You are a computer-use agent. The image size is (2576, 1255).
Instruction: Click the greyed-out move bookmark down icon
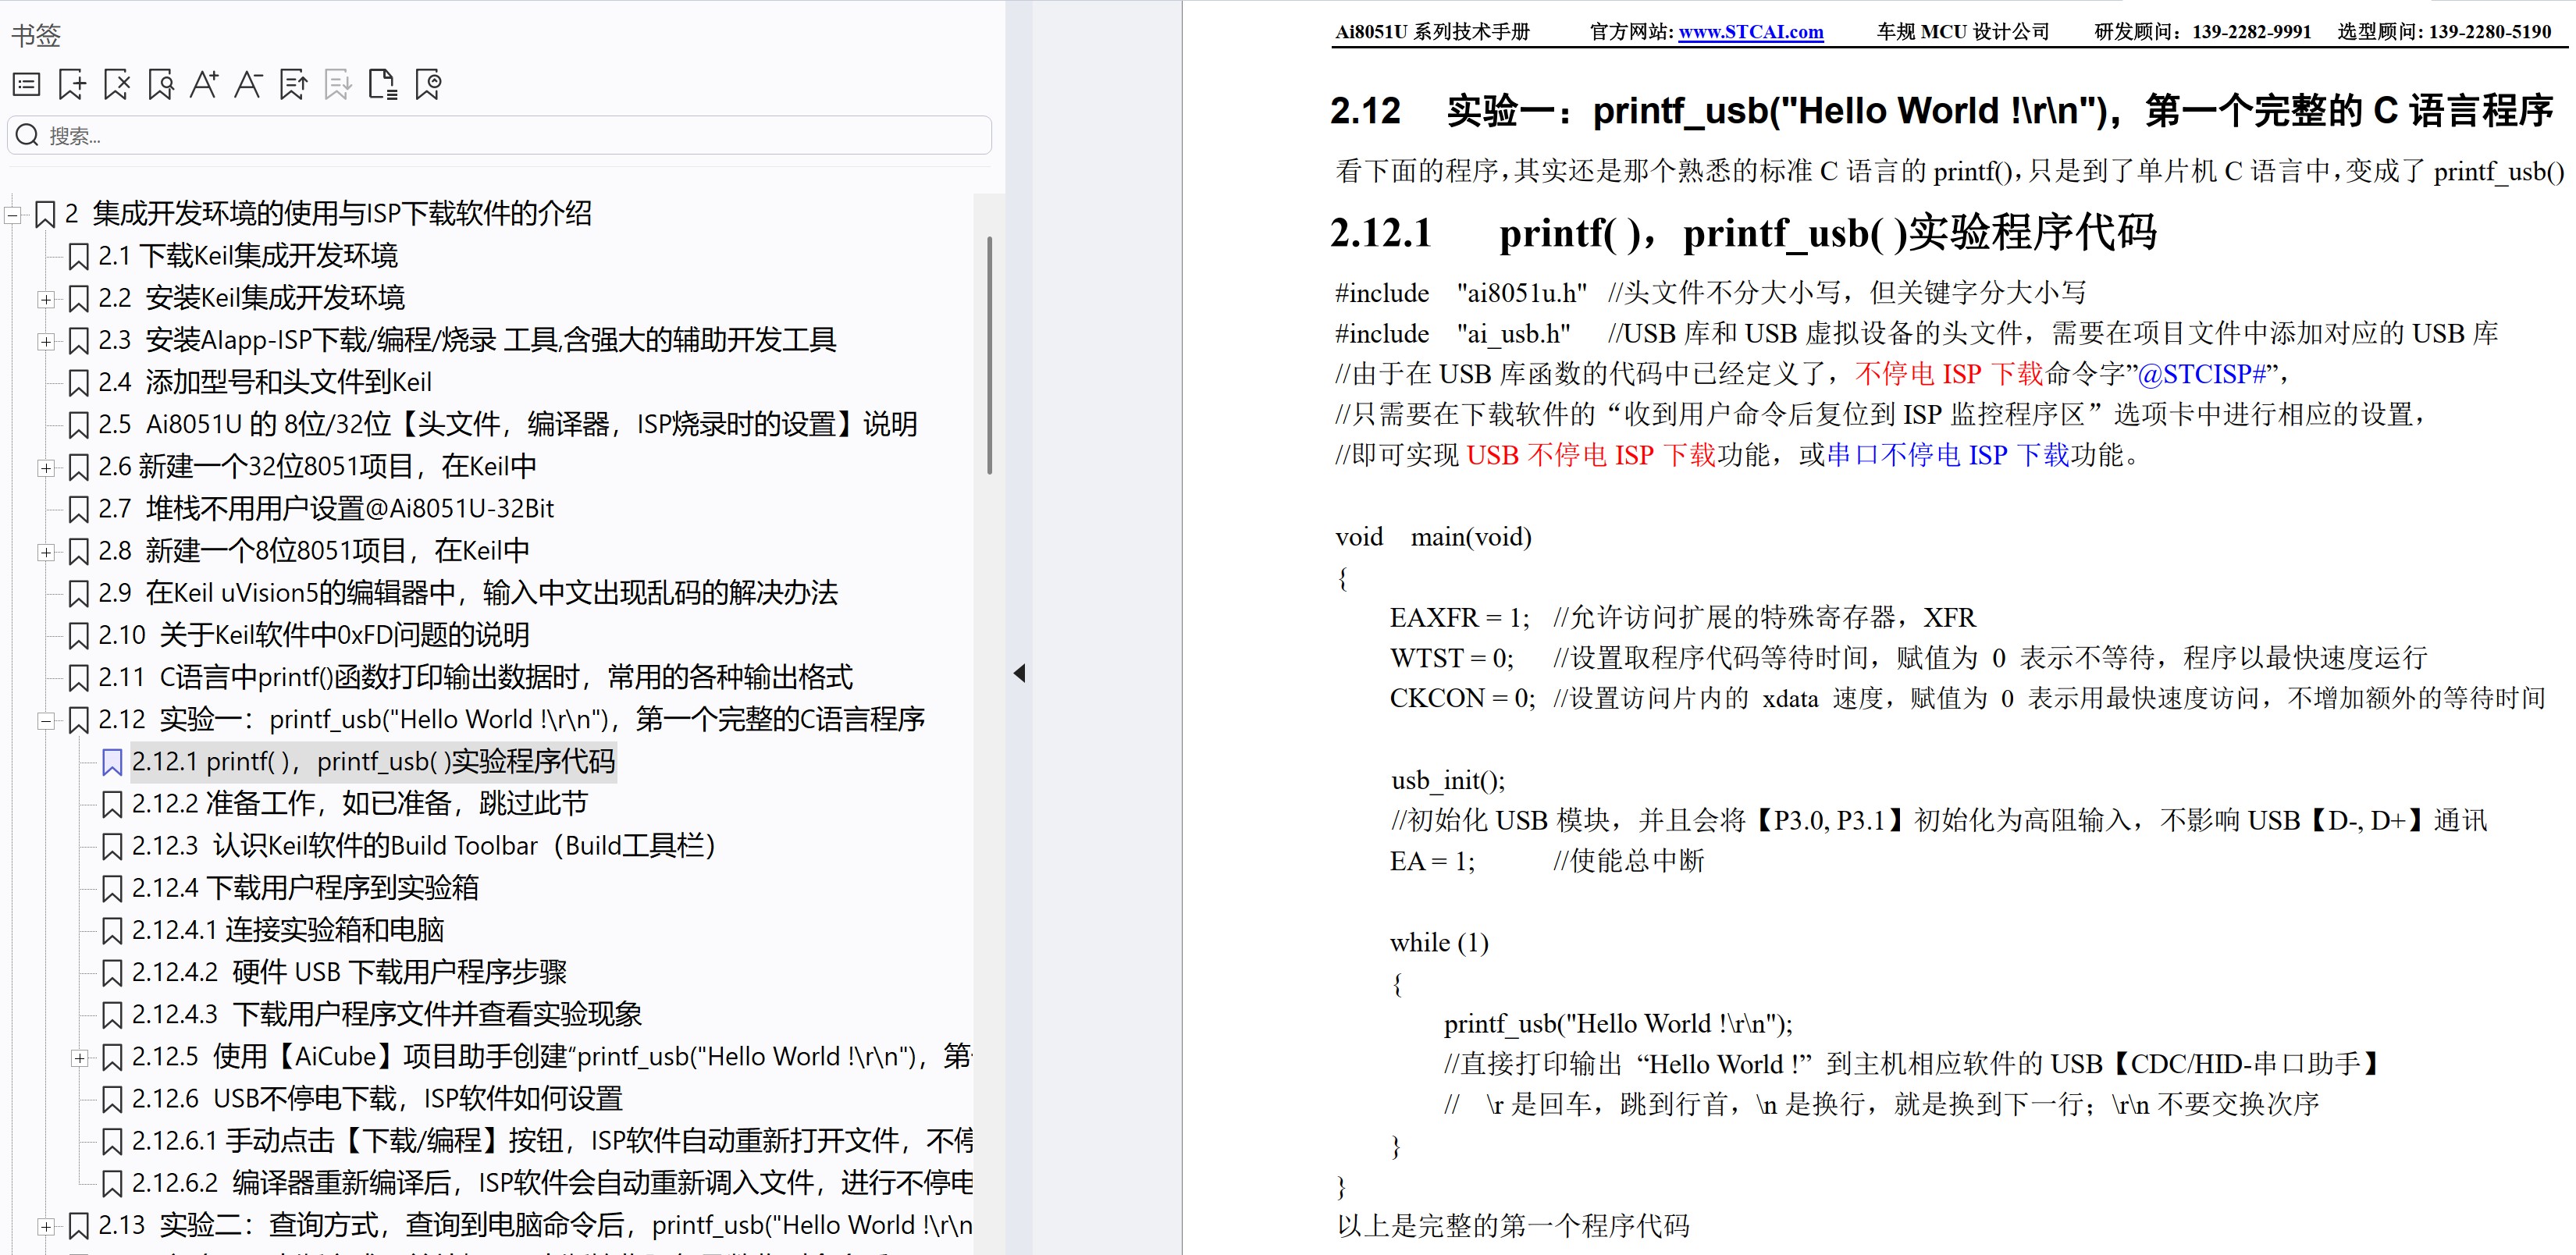coord(338,85)
